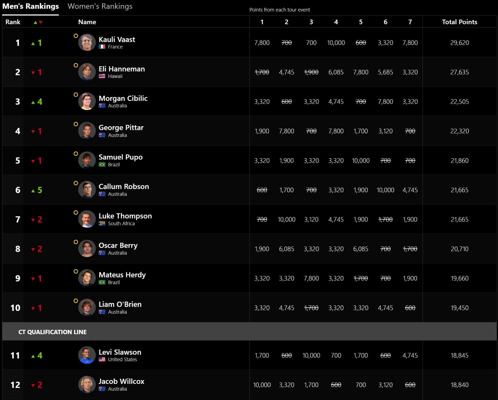Open George Pittar's athlete page link
The image size is (498, 400).
pyautogui.click(x=121, y=128)
